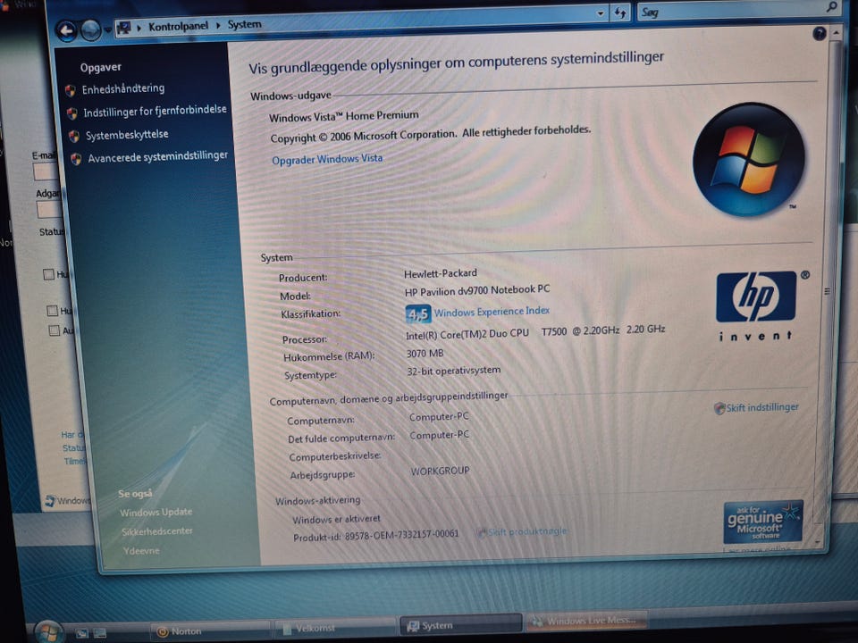Screen dimensions: 858x643
Task: Tick the first Hu checkbox in background window
Action: click(x=48, y=274)
